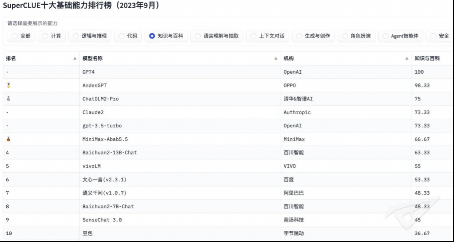Click 百川智能 in the Baichuan2-13B-Chat row
454x242 pixels.
pyautogui.click(x=293, y=152)
